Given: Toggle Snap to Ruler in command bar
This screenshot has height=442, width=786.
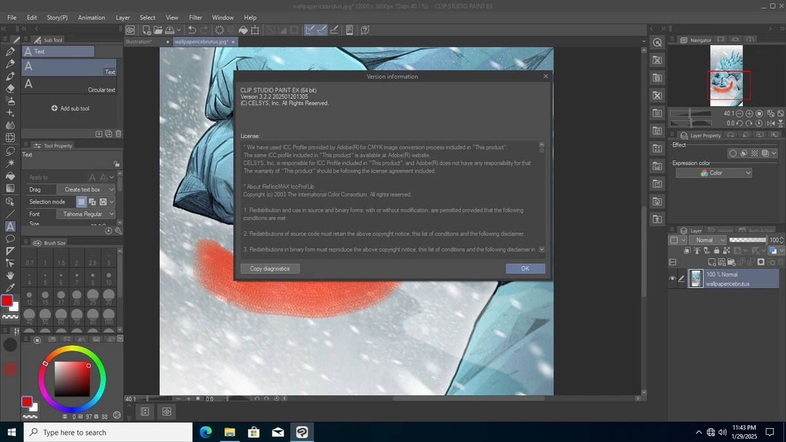Looking at the screenshot, I should pyautogui.click(x=310, y=29).
